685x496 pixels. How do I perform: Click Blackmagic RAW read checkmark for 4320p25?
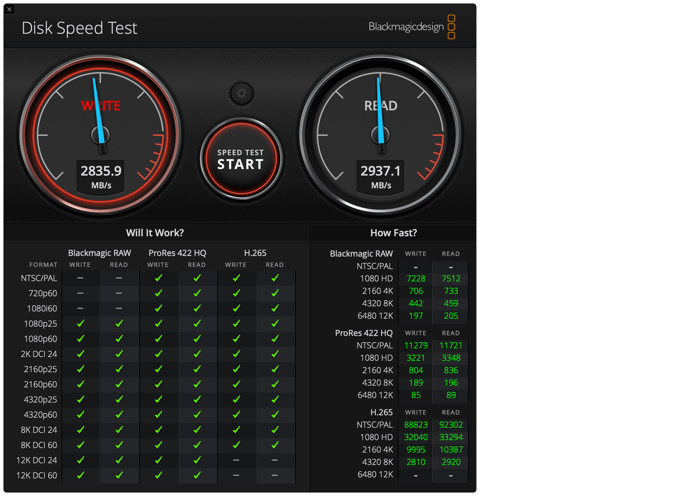click(119, 399)
